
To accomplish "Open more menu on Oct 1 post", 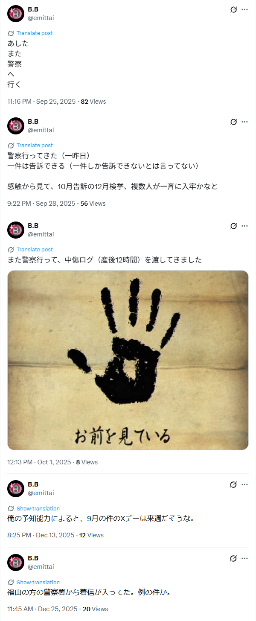I will click(244, 226).
